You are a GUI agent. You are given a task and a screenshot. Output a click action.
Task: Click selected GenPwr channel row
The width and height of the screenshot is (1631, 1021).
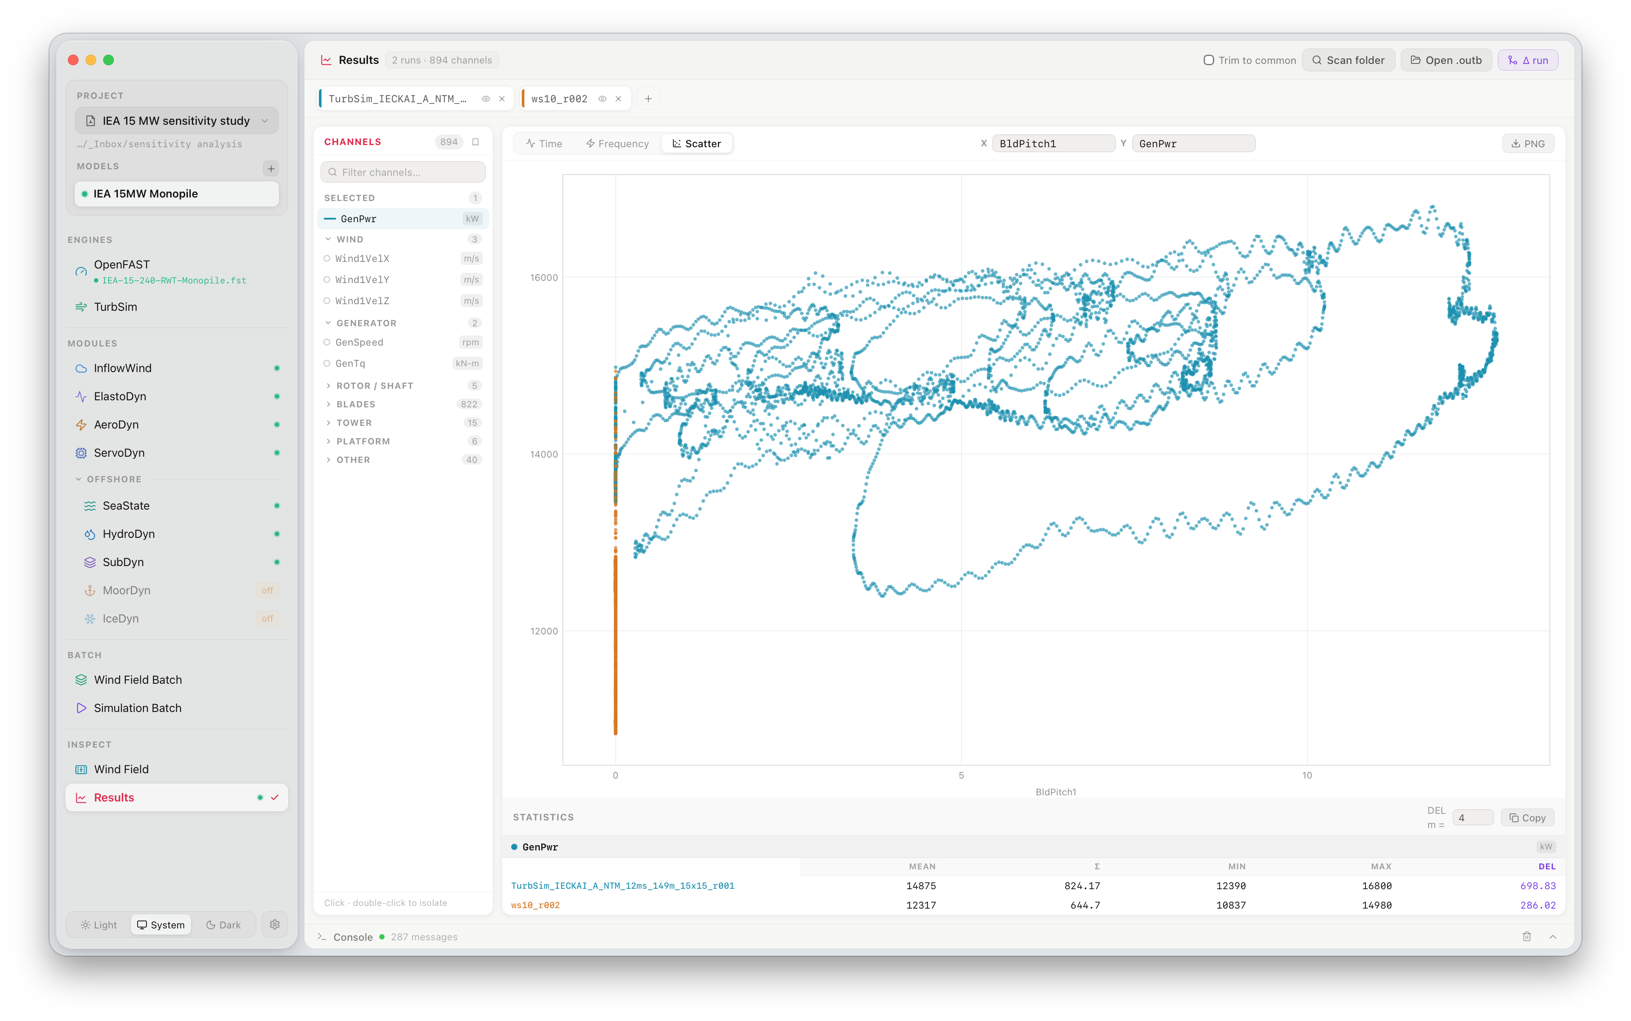(403, 219)
